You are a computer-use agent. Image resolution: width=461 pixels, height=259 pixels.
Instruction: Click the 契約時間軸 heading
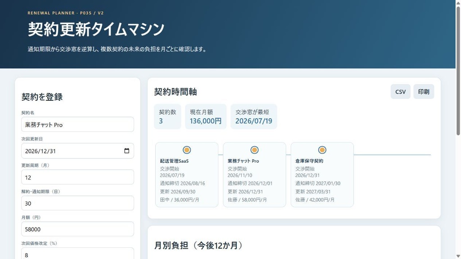[176, 92]
